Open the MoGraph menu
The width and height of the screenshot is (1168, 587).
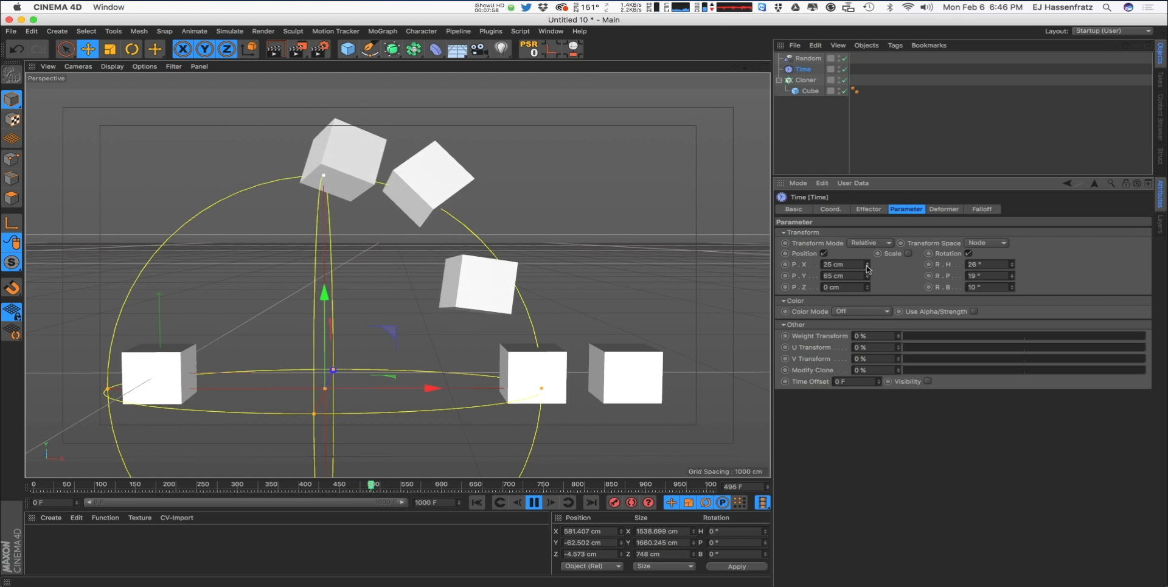[382, 31]
